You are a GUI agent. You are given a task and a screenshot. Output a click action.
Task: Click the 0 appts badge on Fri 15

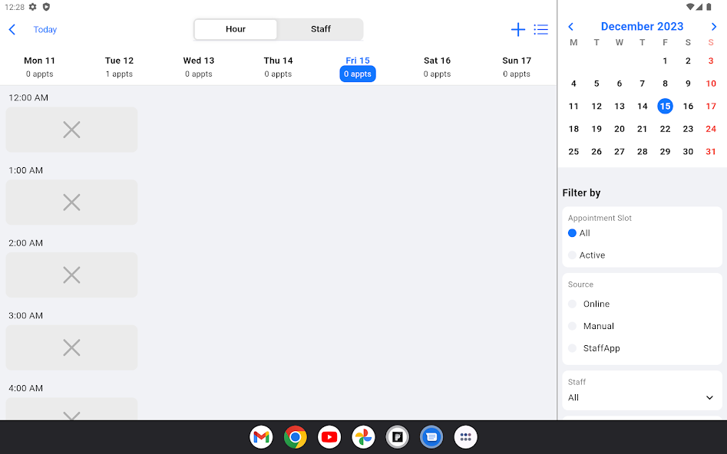(357, 74)
